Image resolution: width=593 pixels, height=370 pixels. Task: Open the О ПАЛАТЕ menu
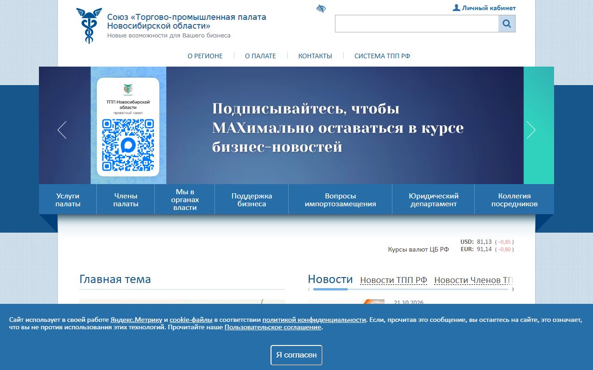260,56
